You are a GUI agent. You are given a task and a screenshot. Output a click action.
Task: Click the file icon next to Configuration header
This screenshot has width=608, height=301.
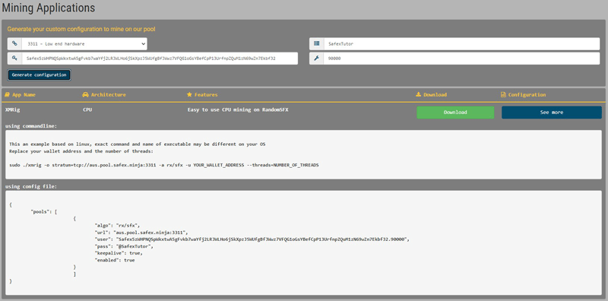(x=503, y=95)
